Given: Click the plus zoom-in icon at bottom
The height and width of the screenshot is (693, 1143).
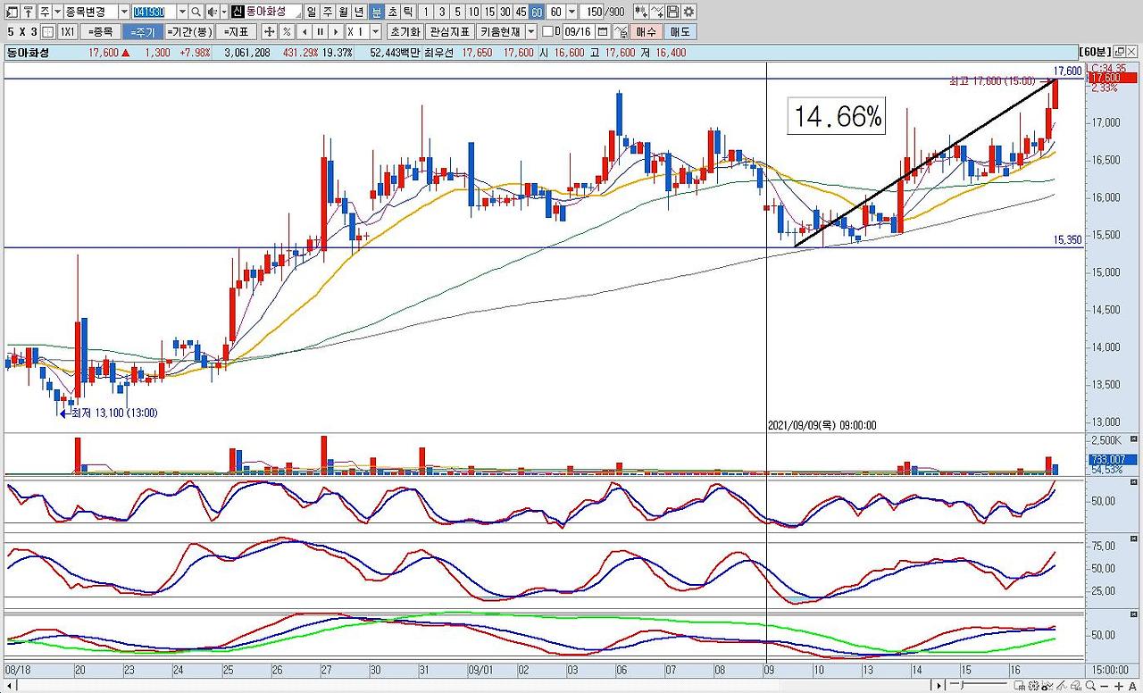Looking at the screenshot, I should click(1119, 686).
